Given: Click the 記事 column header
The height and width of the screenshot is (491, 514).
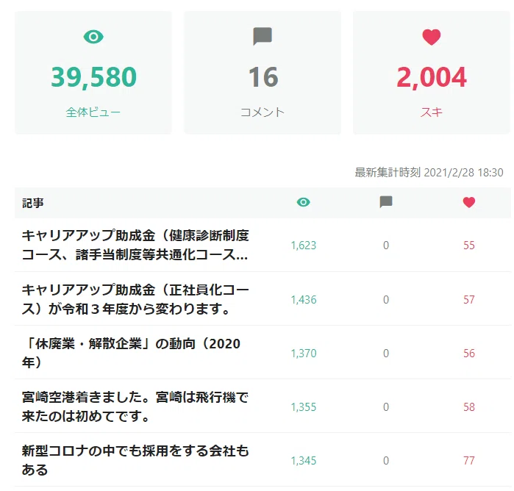Looking at the screenshot, I should 33,203.
